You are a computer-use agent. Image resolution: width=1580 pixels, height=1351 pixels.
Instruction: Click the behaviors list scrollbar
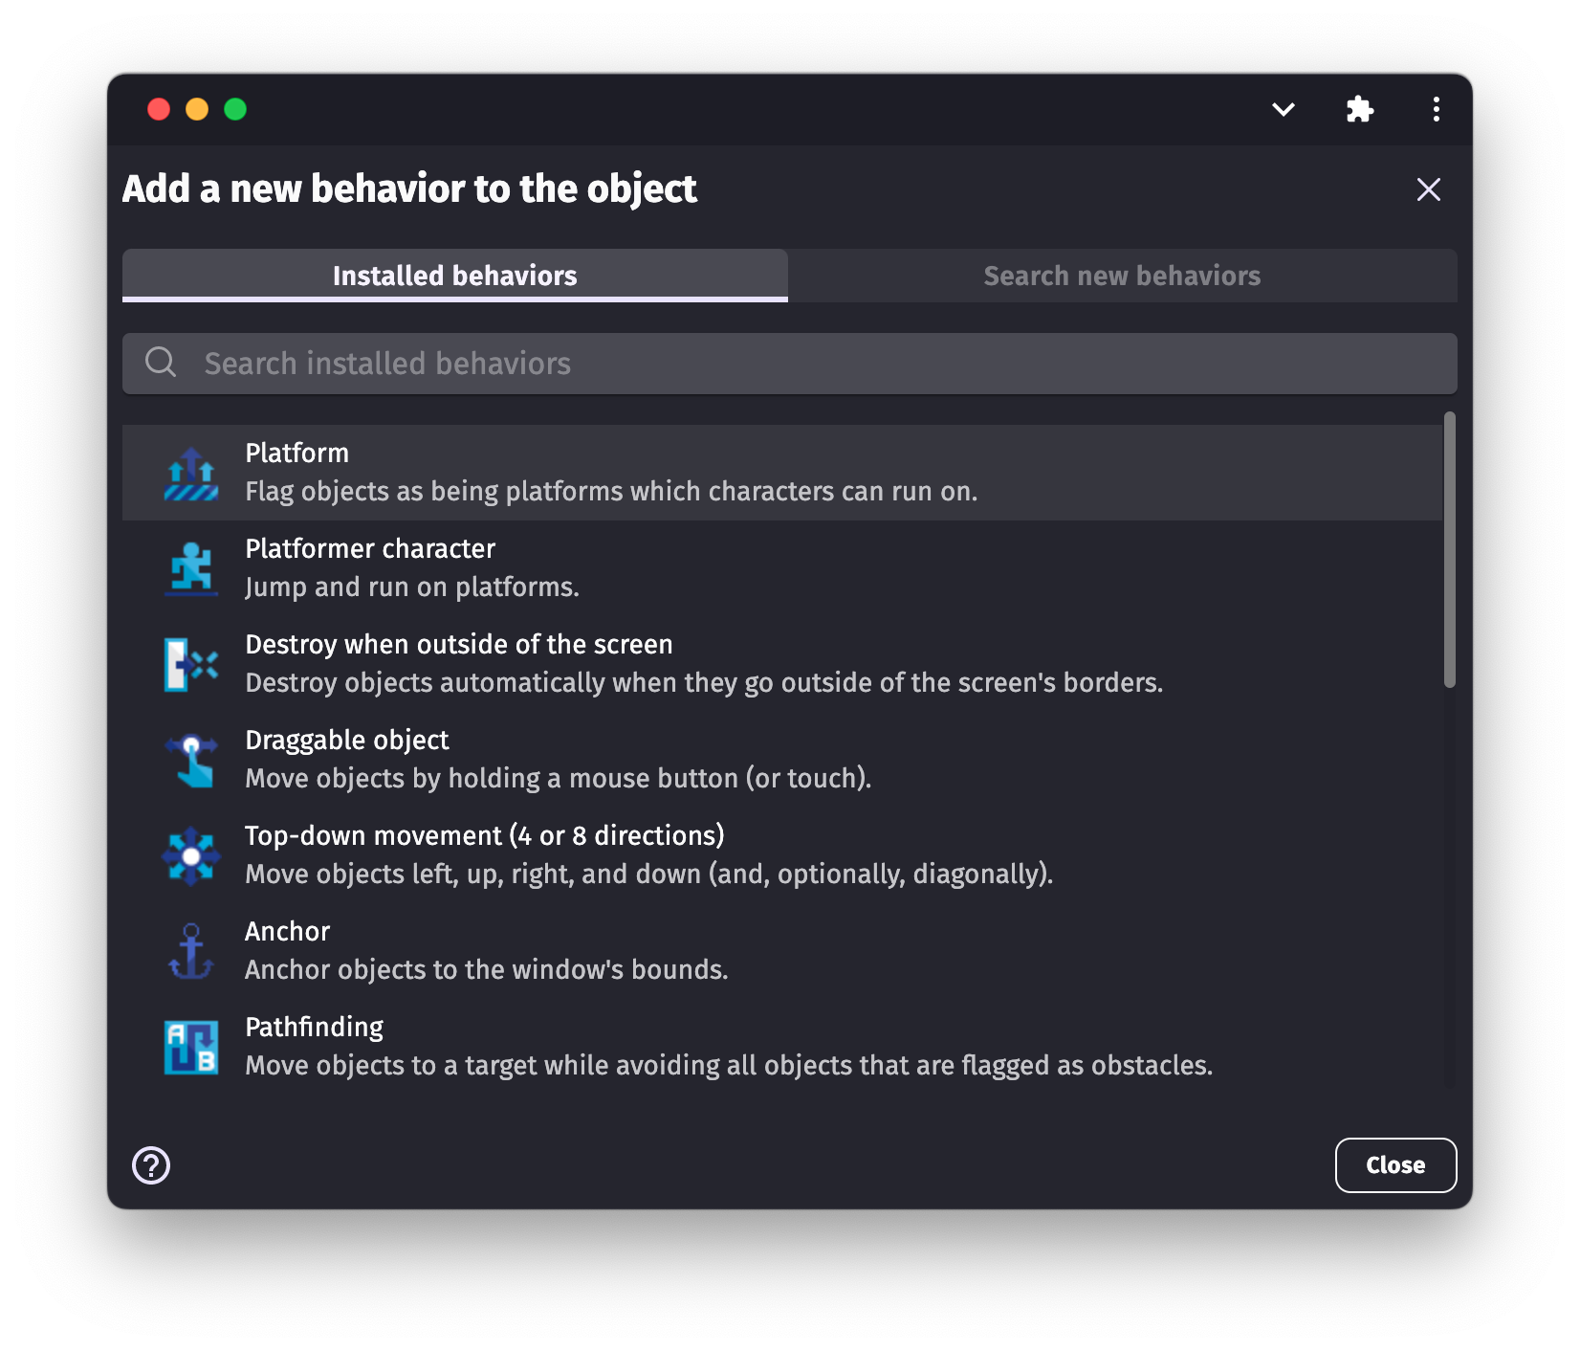pos(1449,550)
